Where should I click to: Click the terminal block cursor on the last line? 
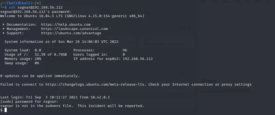pyautogui.click(x=6, y=110)
